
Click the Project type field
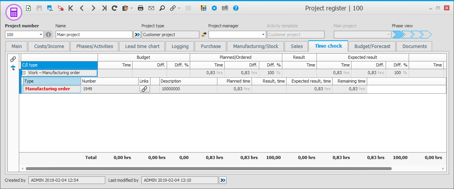point(170,35)
